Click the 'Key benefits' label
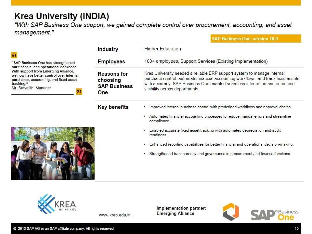Screen dimensions: 312x234 (x=113, y=107)
